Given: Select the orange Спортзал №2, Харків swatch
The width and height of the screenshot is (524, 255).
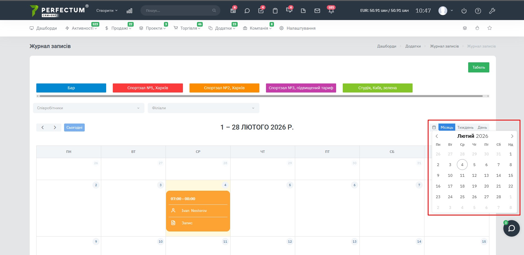Looking at the screenshot, I should 224,88.
